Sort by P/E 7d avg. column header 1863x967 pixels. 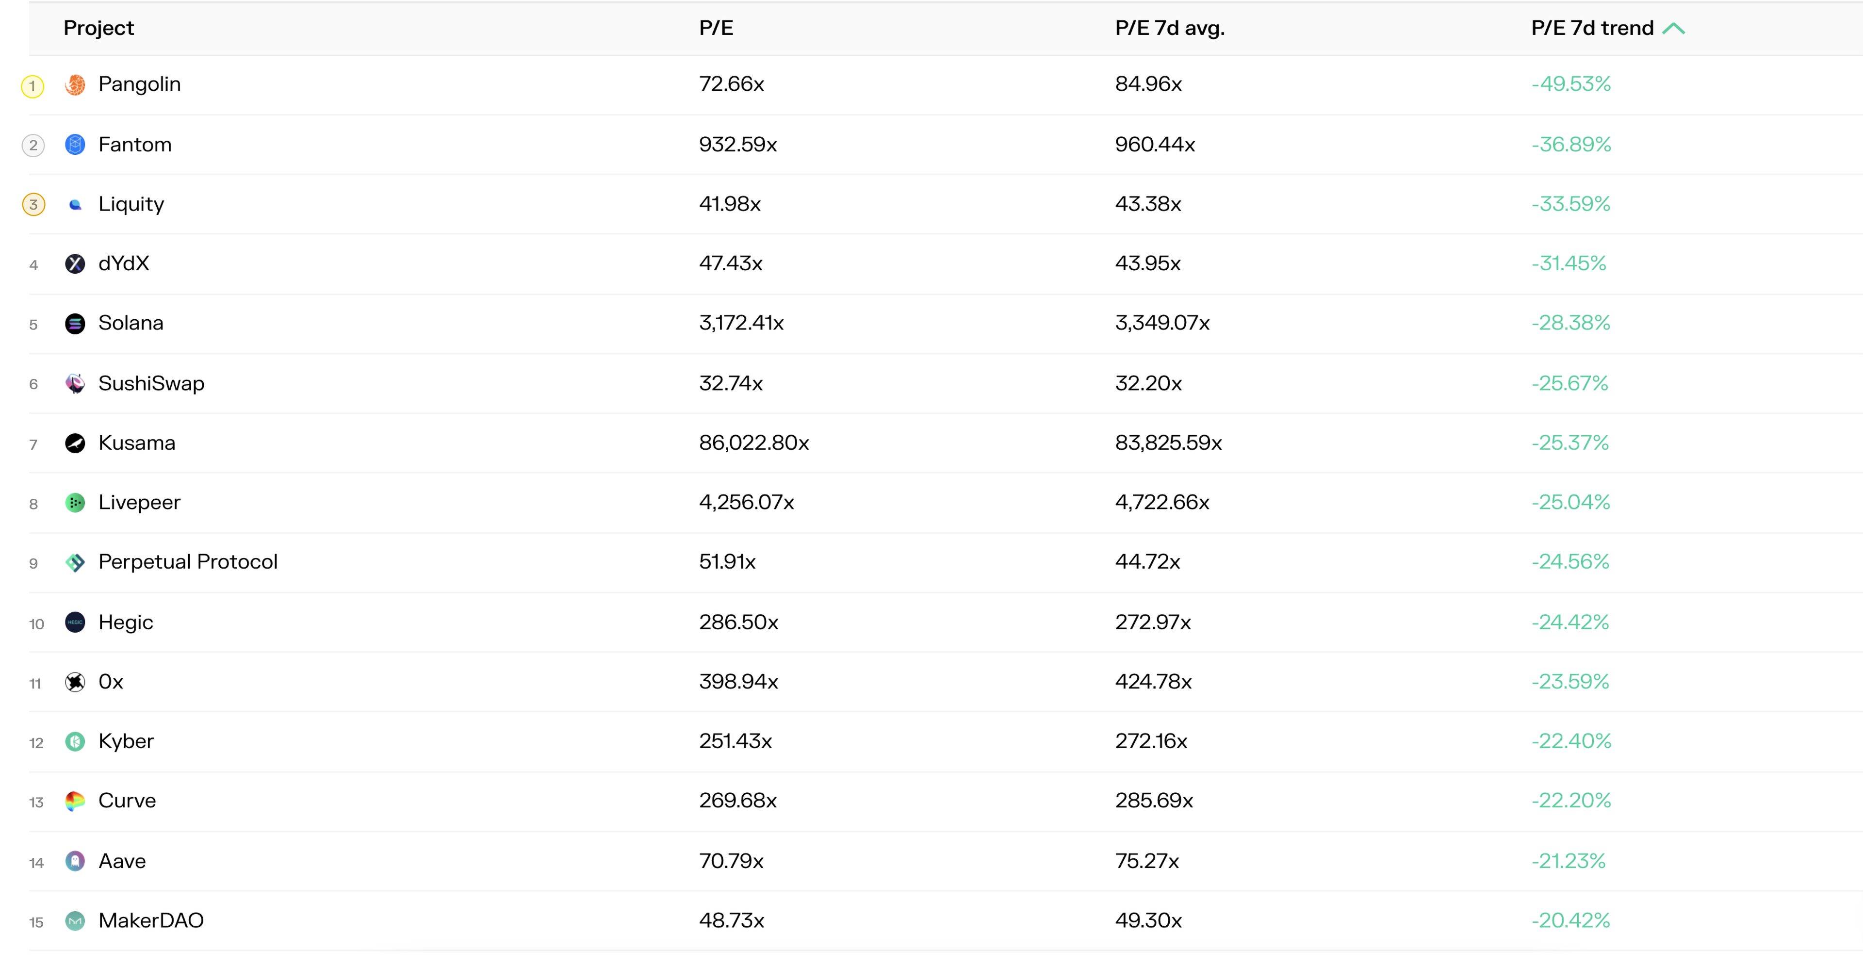point(1169,28)
